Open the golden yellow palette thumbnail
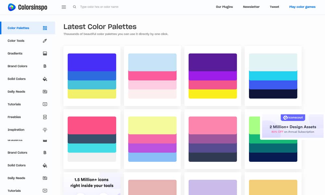This screenshot has width=325, height=195. click(273, 187)
